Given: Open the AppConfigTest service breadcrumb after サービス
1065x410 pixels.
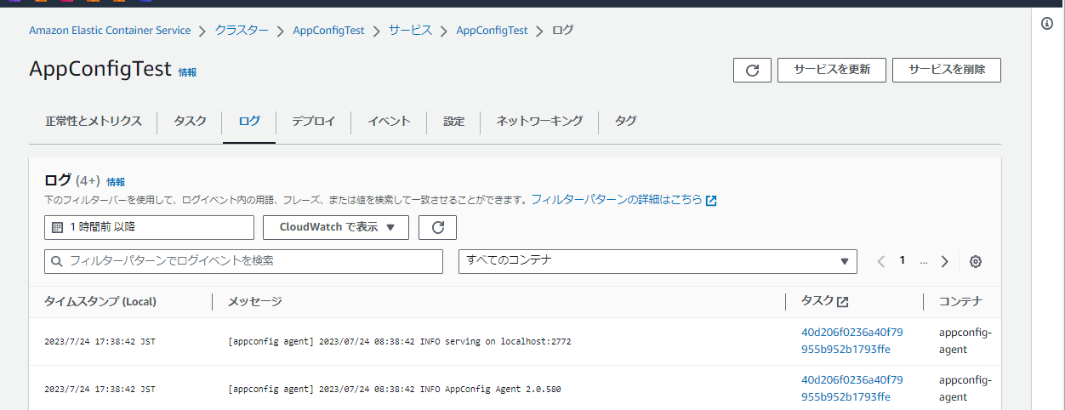Looking at the screenshot, I should click(x=492, y=31).
